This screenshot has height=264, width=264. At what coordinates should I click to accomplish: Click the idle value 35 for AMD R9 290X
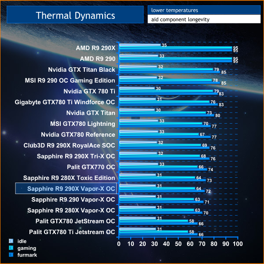click(x=164, y=45)
